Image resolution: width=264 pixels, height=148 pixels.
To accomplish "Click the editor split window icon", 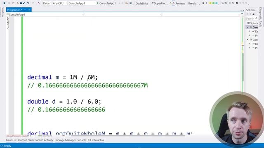I will (x=242, y=14).
